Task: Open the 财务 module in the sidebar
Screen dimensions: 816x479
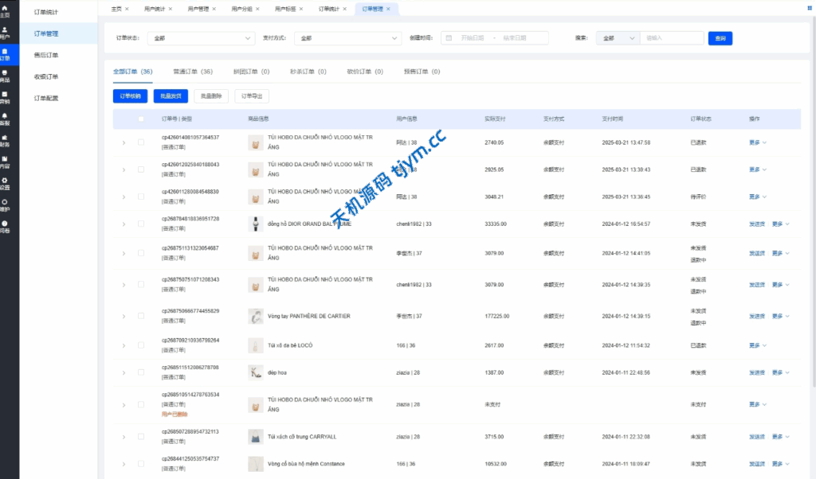Action: (6, 141)
